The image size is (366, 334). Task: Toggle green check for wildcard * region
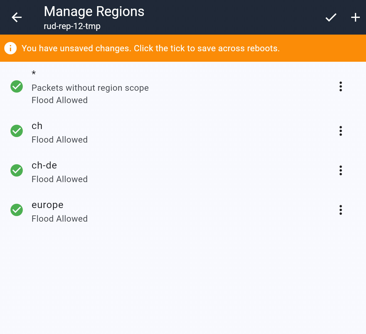click(17, 86)
